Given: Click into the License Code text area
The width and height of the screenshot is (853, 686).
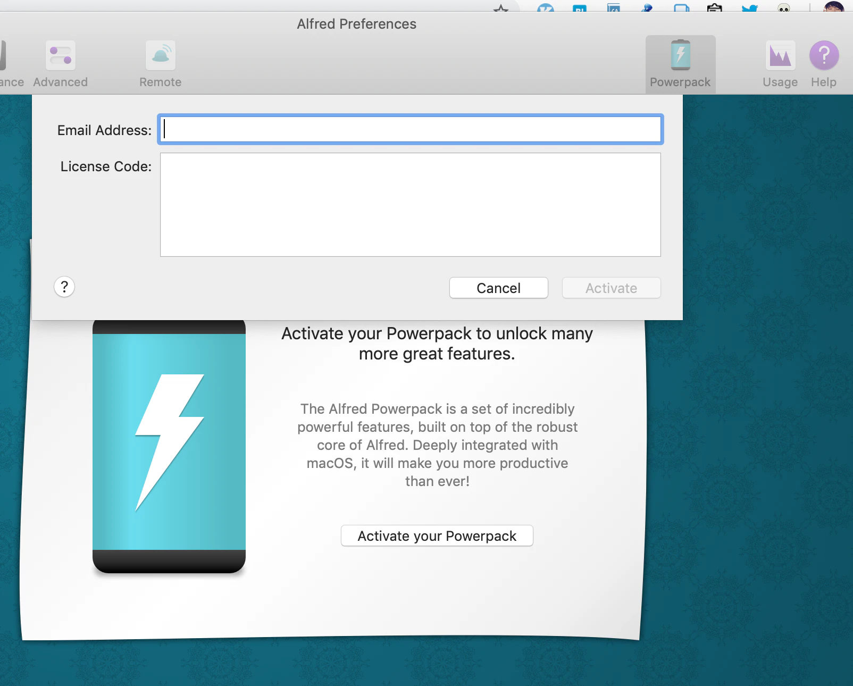Looking at the screenshot, I should pyautogui.click(x=411, y=205).
